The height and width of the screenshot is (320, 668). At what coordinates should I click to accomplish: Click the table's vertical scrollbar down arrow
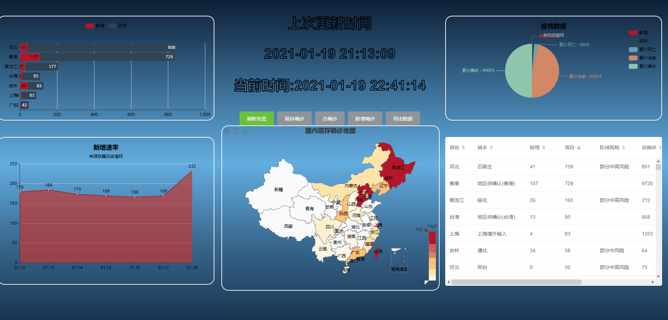pyautogui.click(x=658, y=276)
